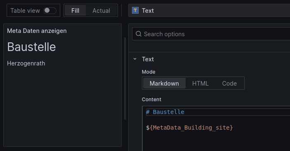Select the Actual display option
290x151 pixels.
101,11
